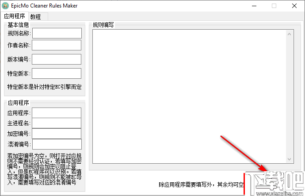Click the 版本编号 input field
The width and height of the screenshot is (305, 196).
click(57, 59)
